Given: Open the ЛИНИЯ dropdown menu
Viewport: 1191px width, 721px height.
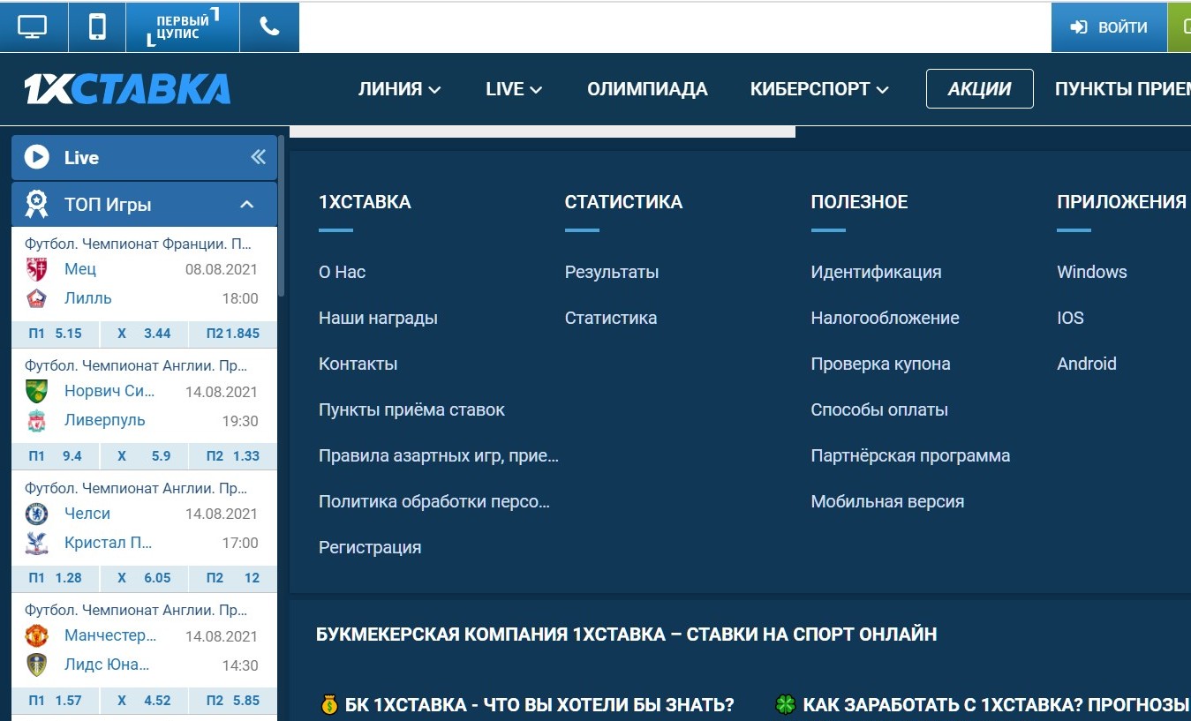Looking at the screenshot, I should click(400, 89).
